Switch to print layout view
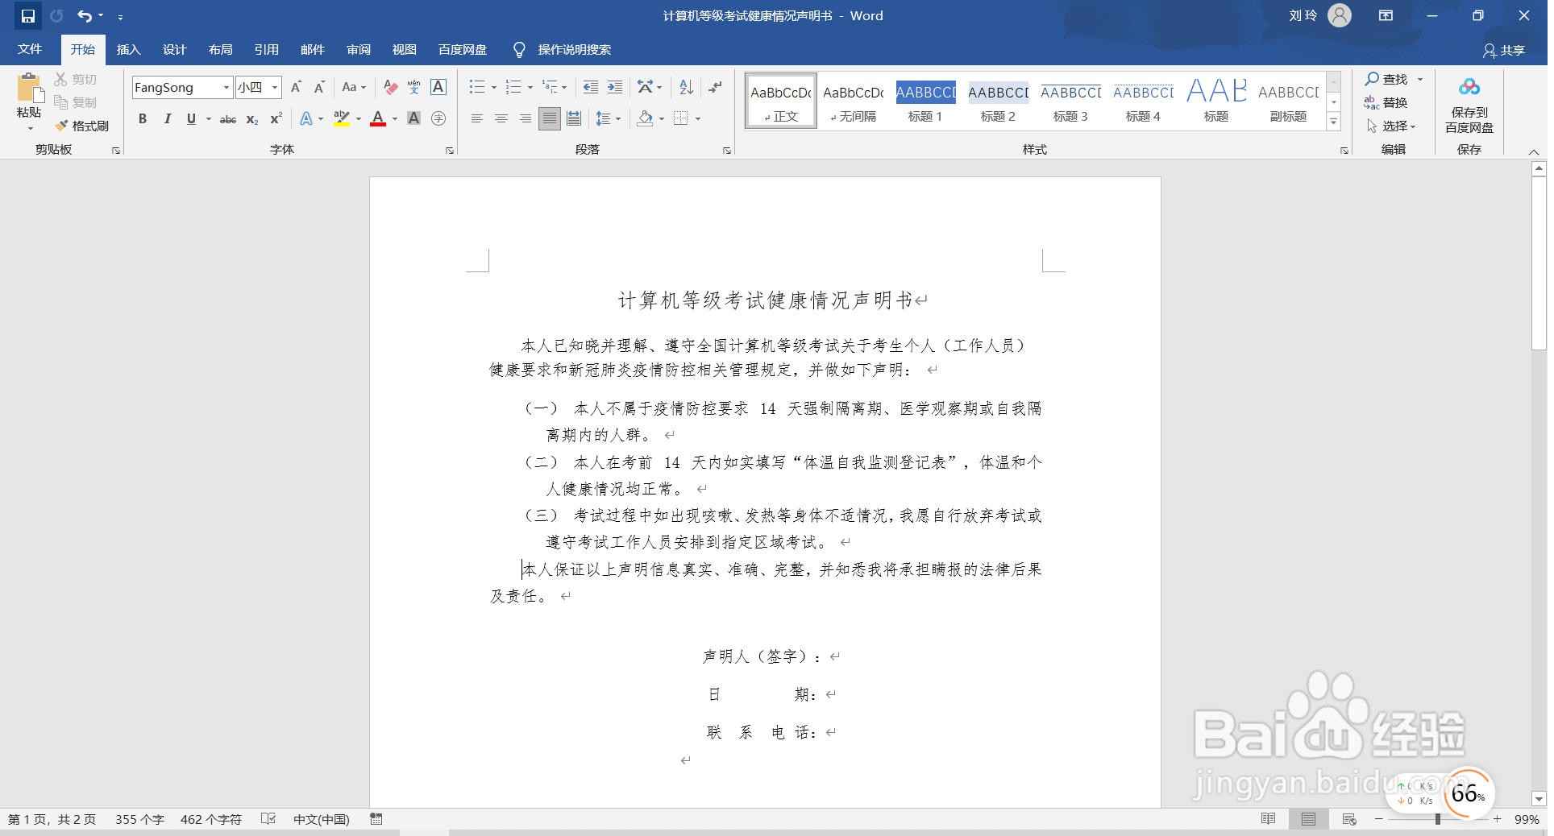This screenshot has height=836, width=1554. [1308, 819]
